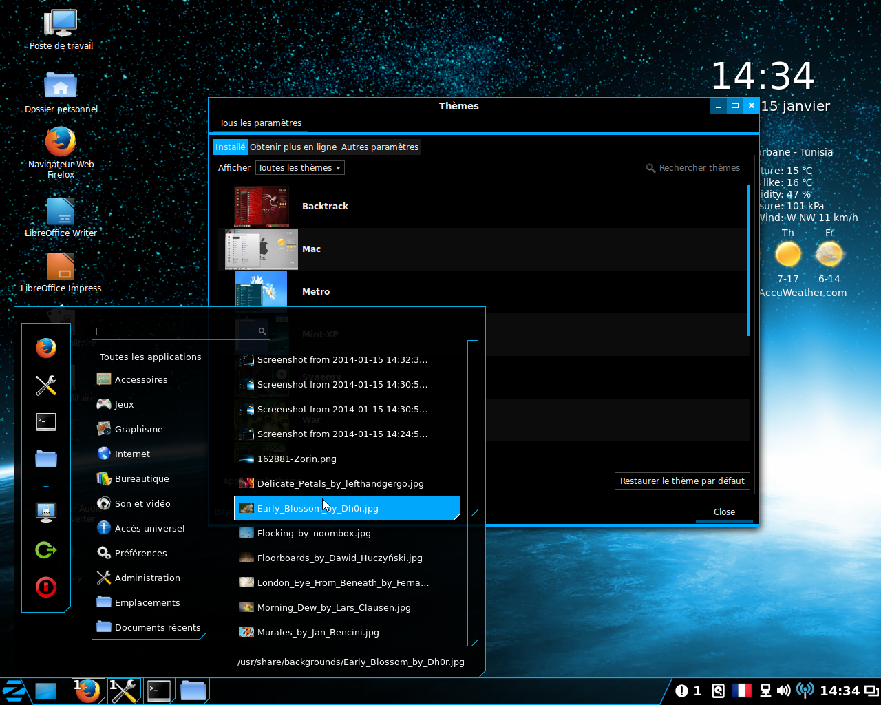Select Documents récents menu category
This screenshot has width=881, height=705.
[149, 627]
